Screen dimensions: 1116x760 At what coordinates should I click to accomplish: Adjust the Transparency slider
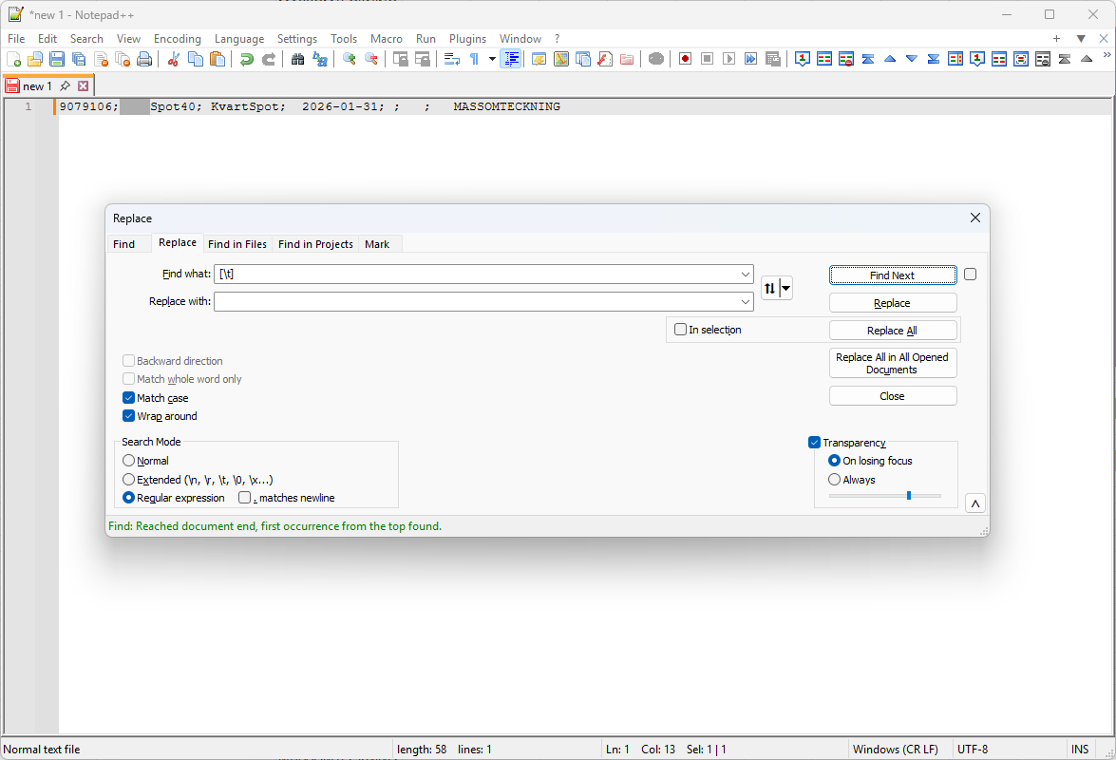[x=909, y=495]
